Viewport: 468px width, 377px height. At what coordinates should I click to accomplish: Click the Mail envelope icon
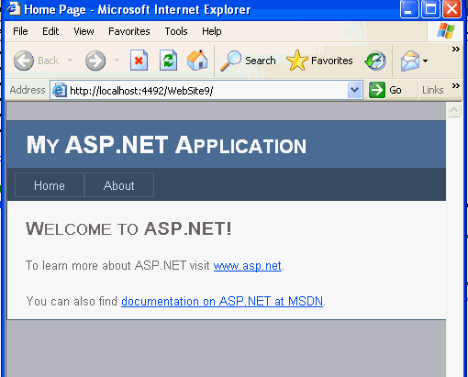point(410,61)
